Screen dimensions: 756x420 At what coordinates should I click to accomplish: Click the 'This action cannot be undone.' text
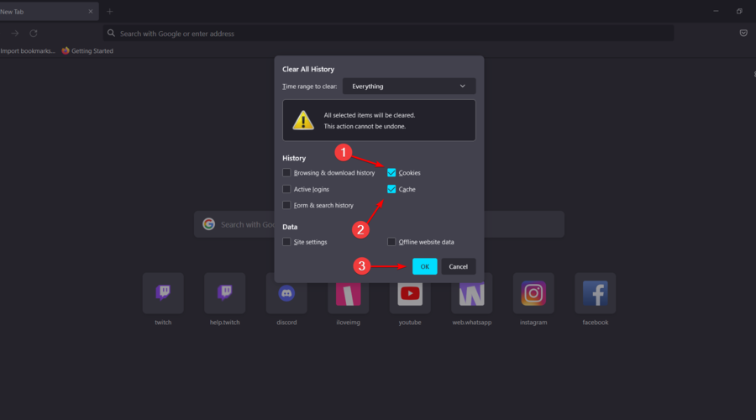click(365, 126)
